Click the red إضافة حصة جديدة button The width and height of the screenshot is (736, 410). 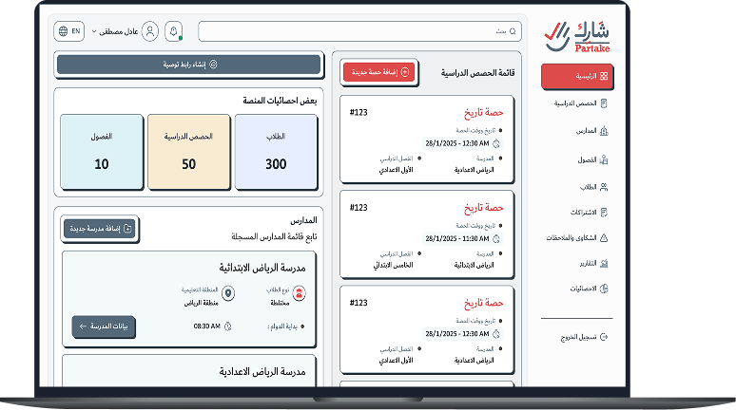[x=378, y=72]
